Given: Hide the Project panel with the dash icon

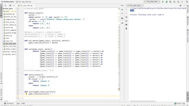Looking at the screenshot, I should tap(14, 6).
